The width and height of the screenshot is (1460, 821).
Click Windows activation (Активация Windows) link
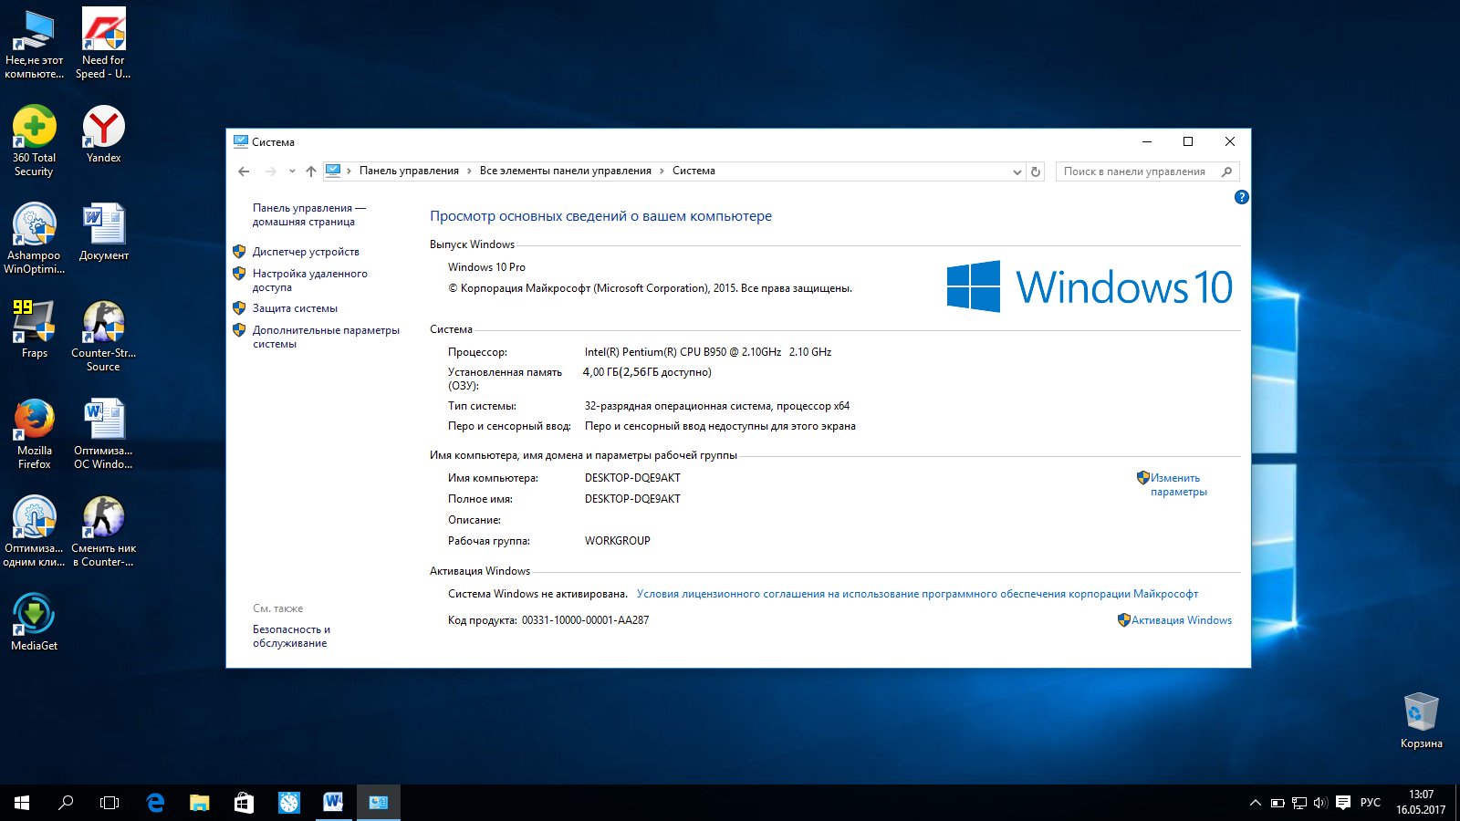tap(1182, 620)
